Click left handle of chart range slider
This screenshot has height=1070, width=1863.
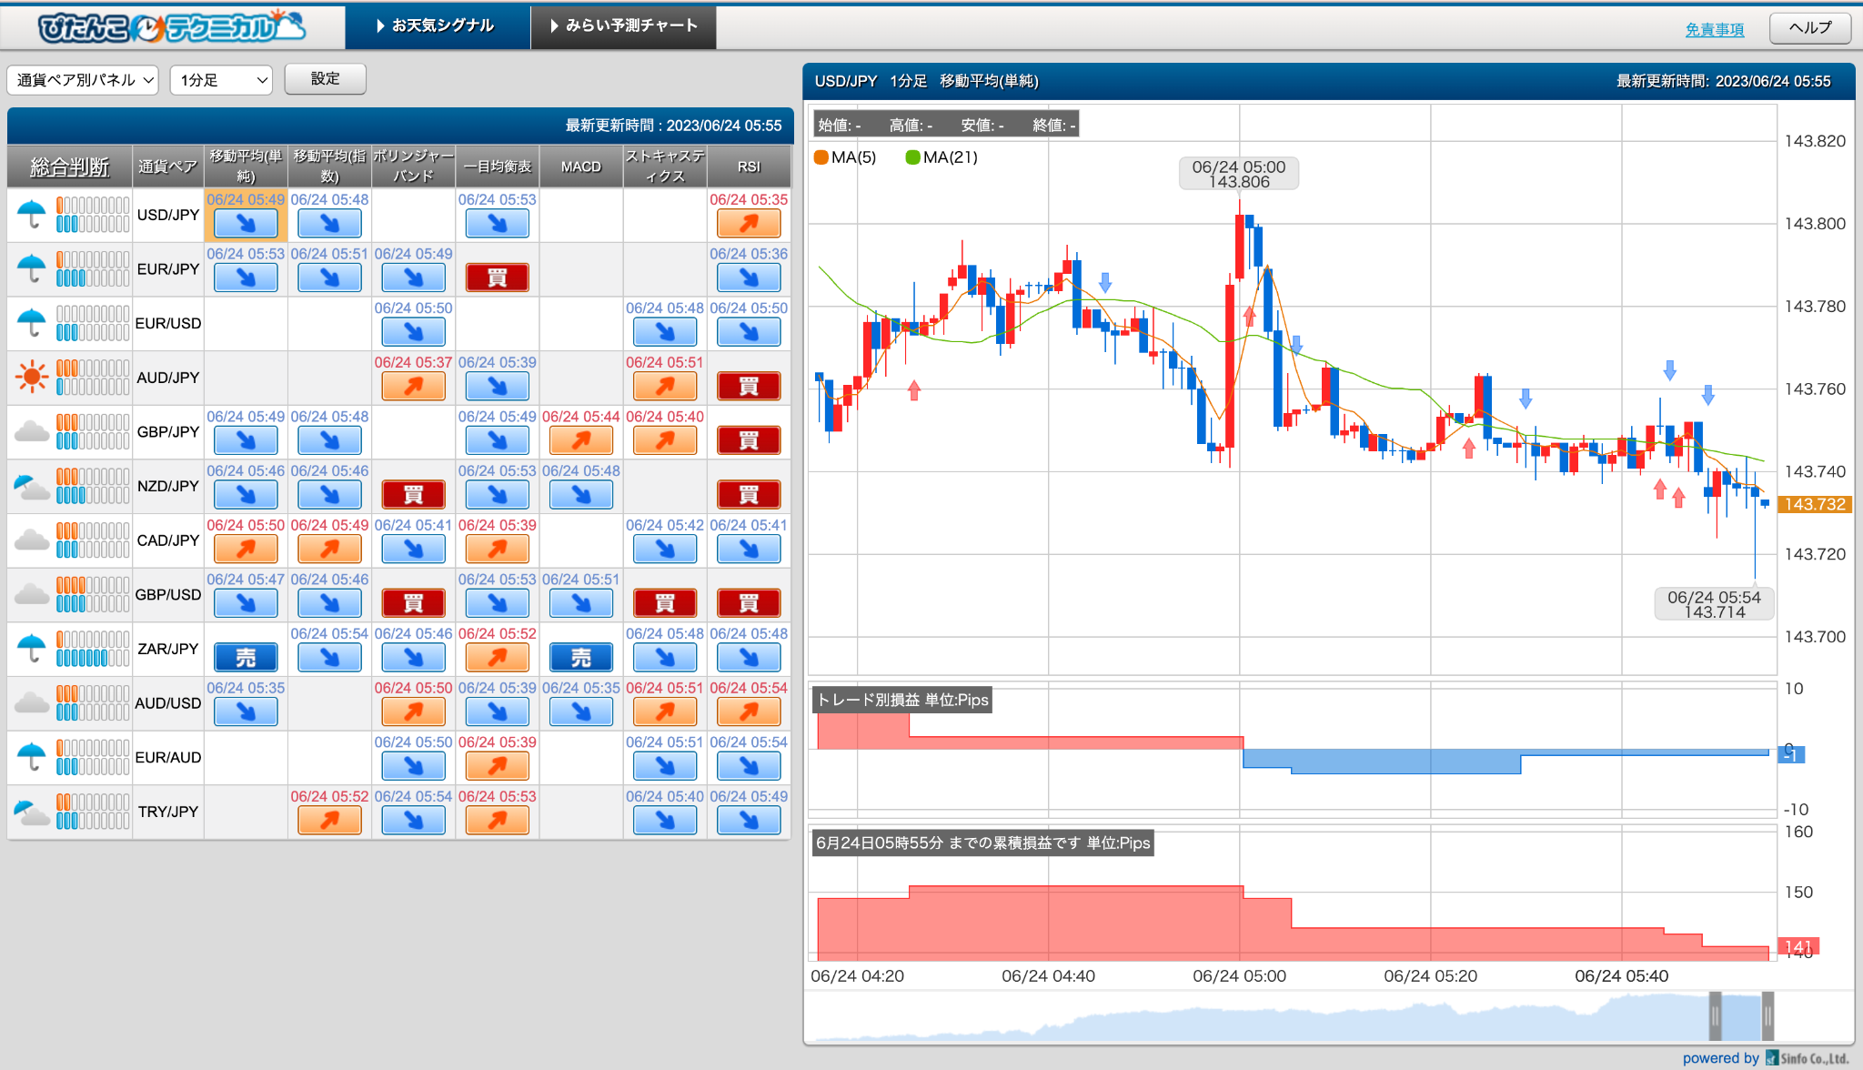[x=1715, y=1015]
